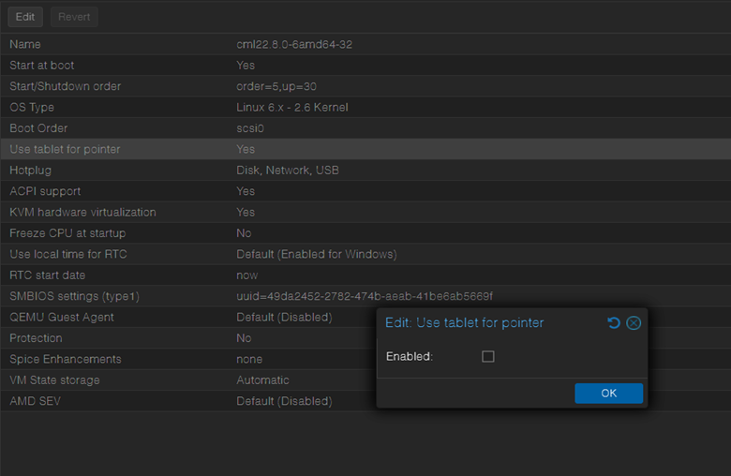
Task: Click the value cml22.8.0-6amd64-32
Action: point(294,44)
